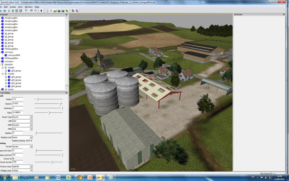289x181 pixels.
Task: Open the Texture Layer dropdown showing asphalt
Action: [22, 166]
